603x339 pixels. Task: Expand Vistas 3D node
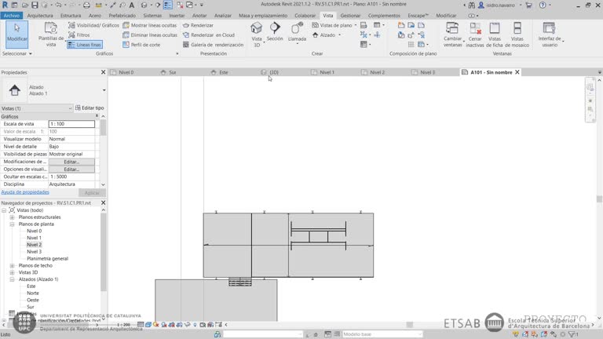[12, 272]
